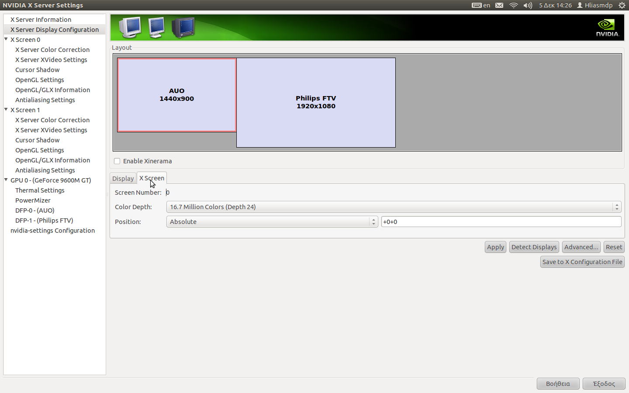
Task: Collapse the X Screen 1 tree node
Action: tap(6, 110)
